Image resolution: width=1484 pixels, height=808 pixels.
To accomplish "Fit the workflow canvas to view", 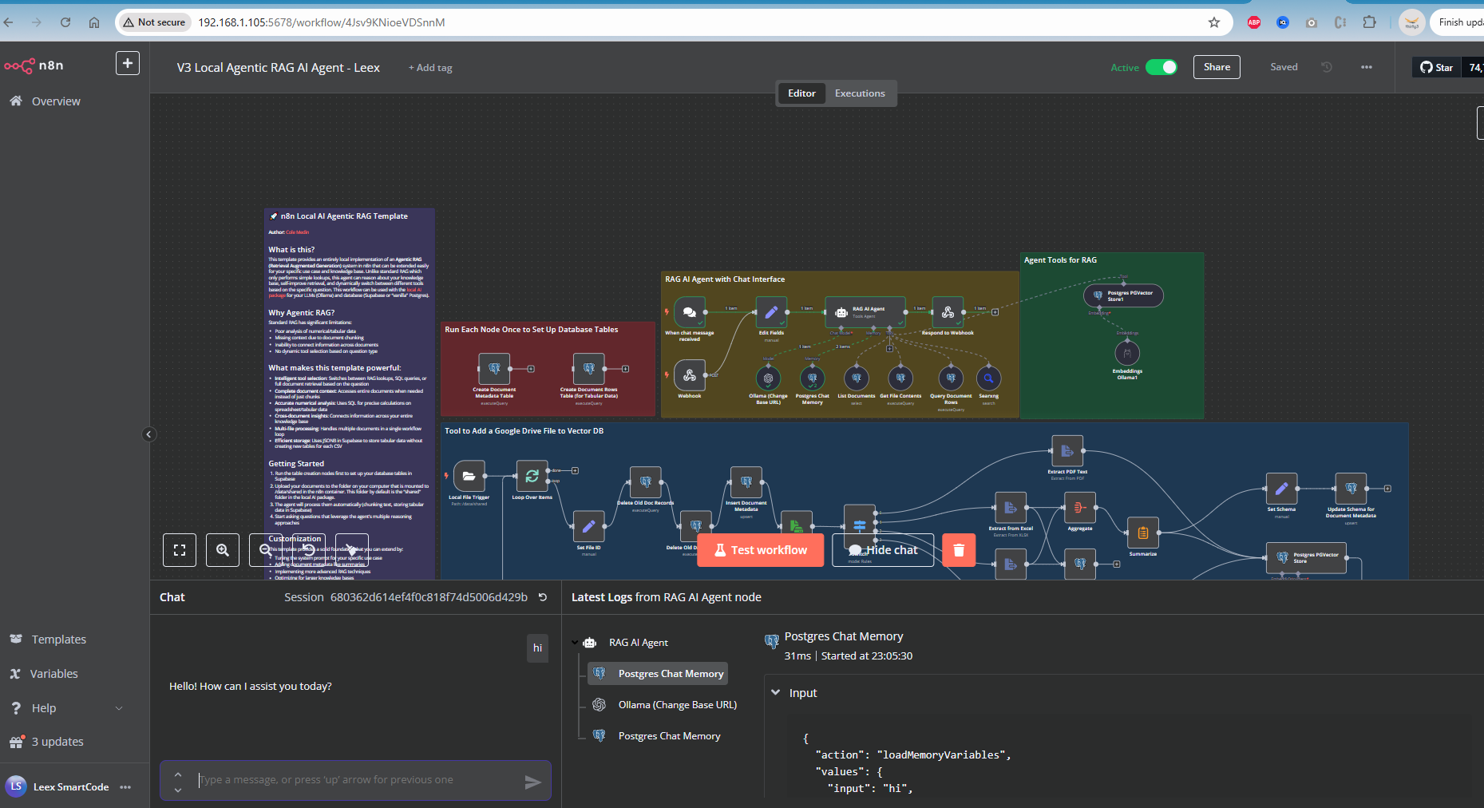I will 180,550.
